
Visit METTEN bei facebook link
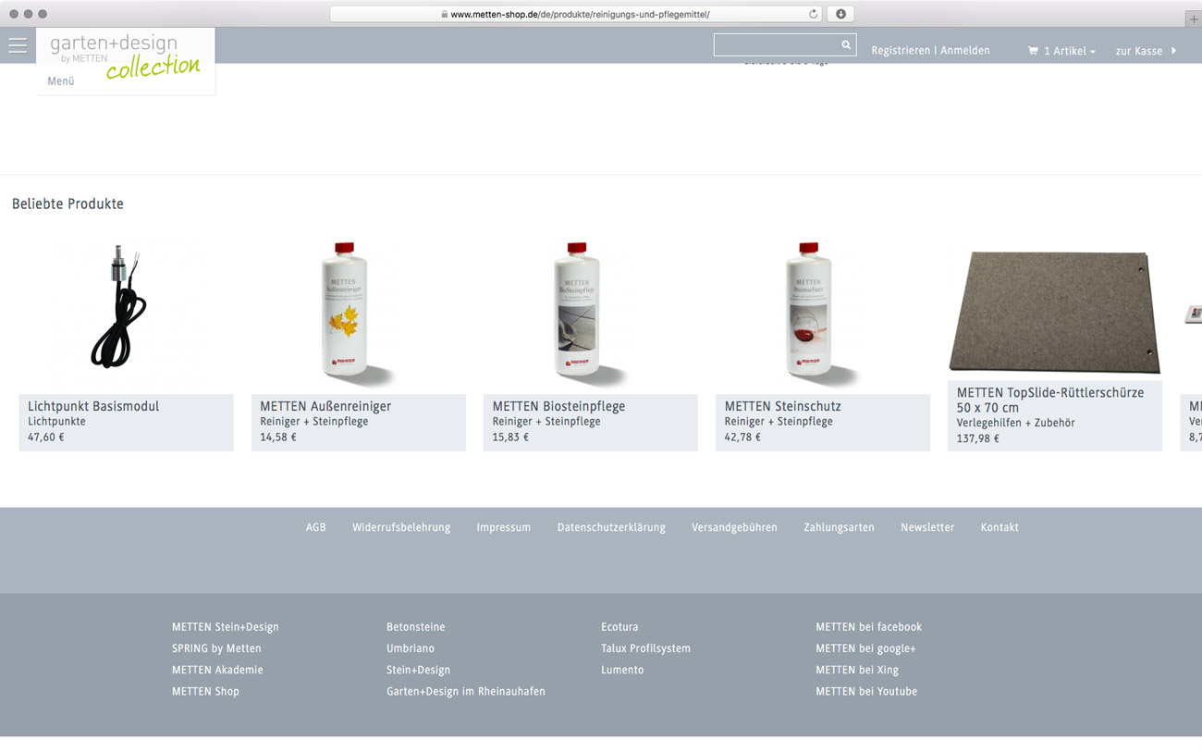coord(868,627)
